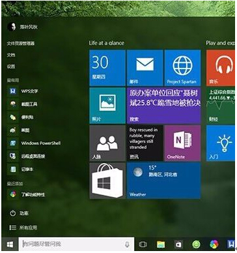
Task: Open the Mail envelope tile
Action: point(145,68)
